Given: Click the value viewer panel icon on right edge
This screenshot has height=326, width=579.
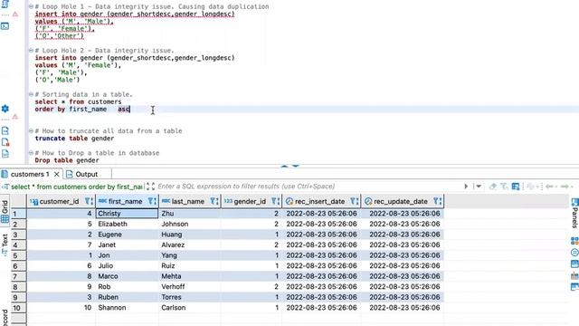Looking at the screenshot, I should 574,264.
